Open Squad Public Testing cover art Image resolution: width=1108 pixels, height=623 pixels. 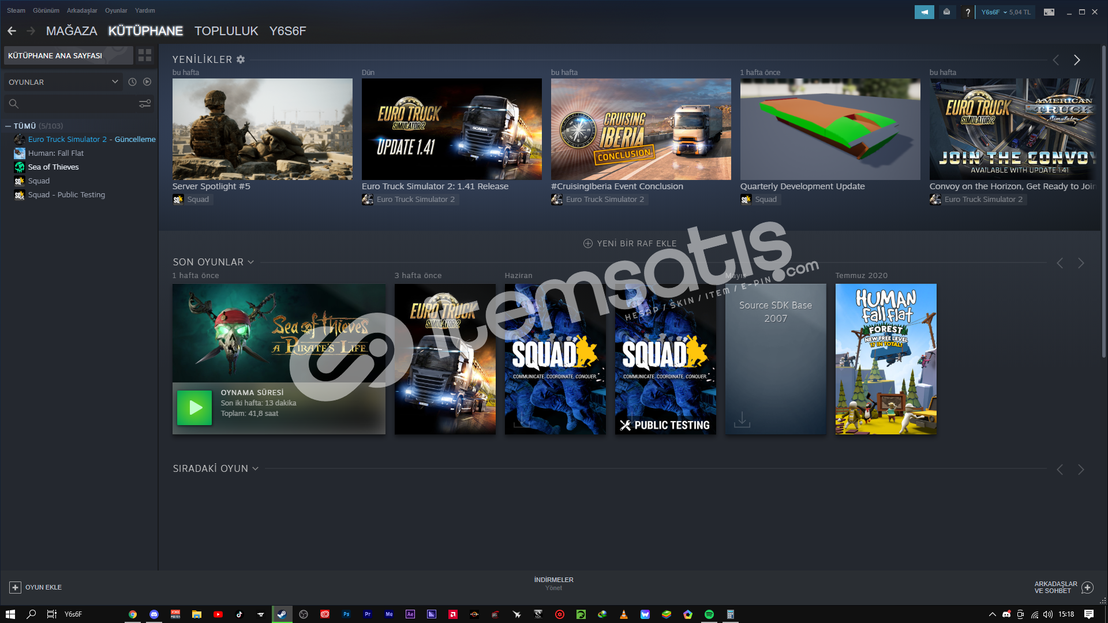665,359
